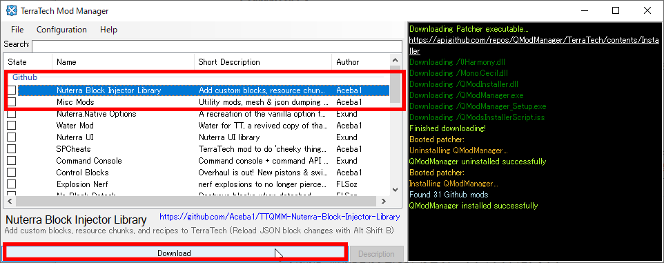Click into the Search input field
Screen dimensions: 664x263
[217, 46]
